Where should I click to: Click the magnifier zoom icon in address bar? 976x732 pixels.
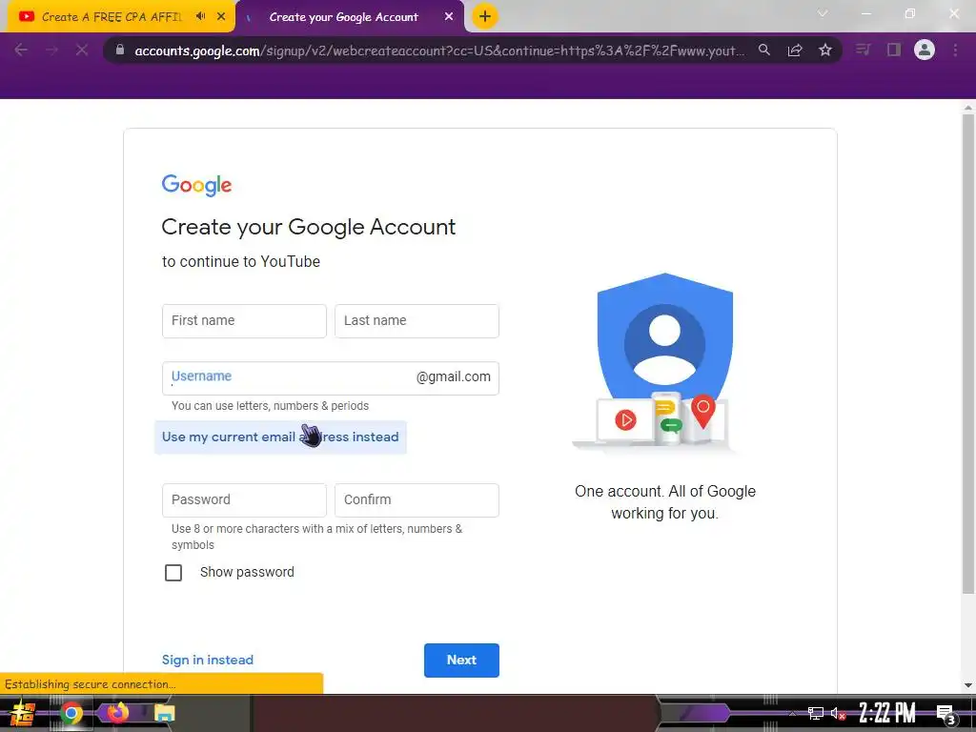tap(763, 50)
